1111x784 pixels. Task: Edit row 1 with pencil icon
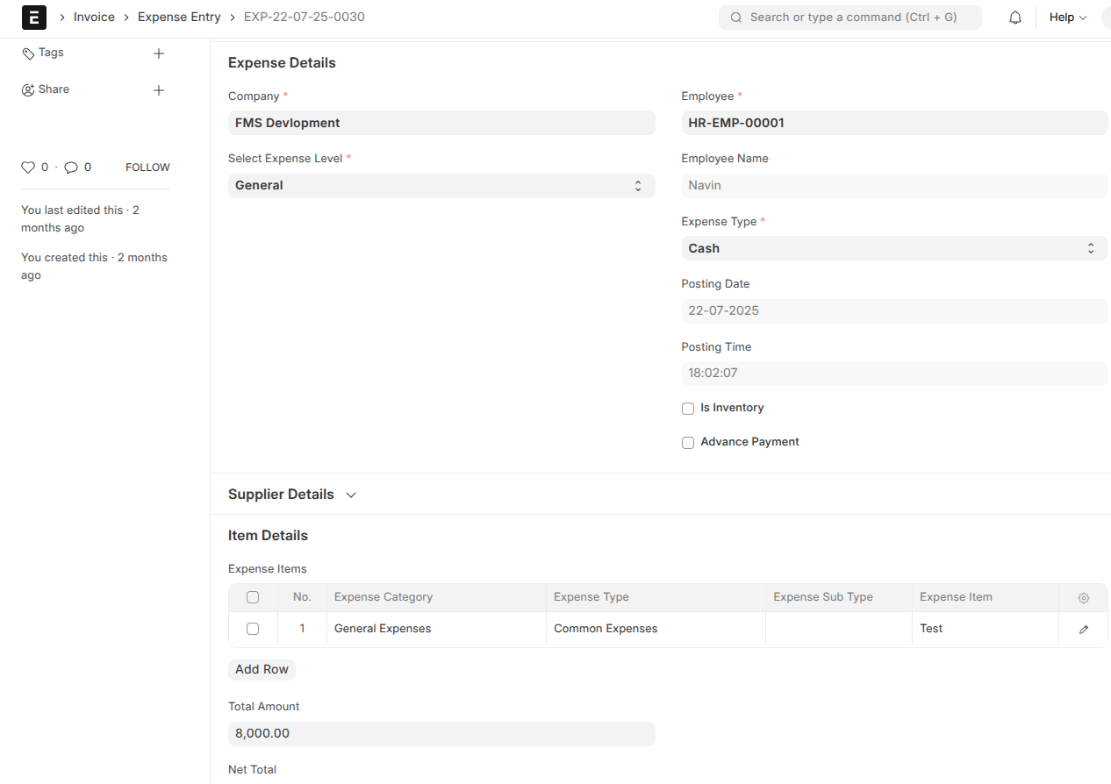click(x=1083, y=630)
